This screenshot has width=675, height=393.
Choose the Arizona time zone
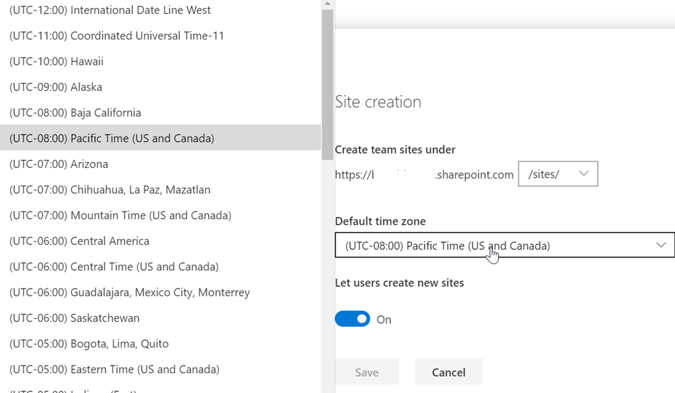coord(59,164)
